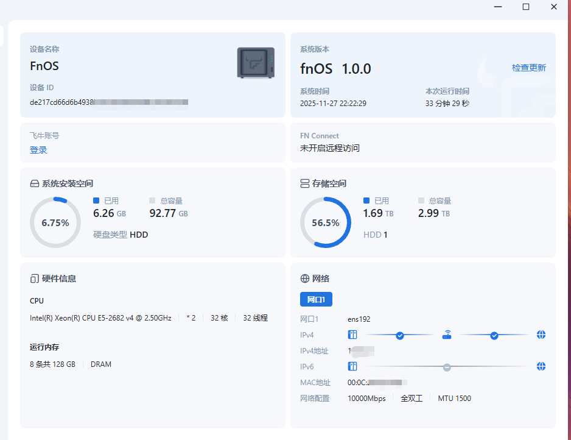Click the 硬件信息 chip icon

pyautogui.click(x=35, y=279)
